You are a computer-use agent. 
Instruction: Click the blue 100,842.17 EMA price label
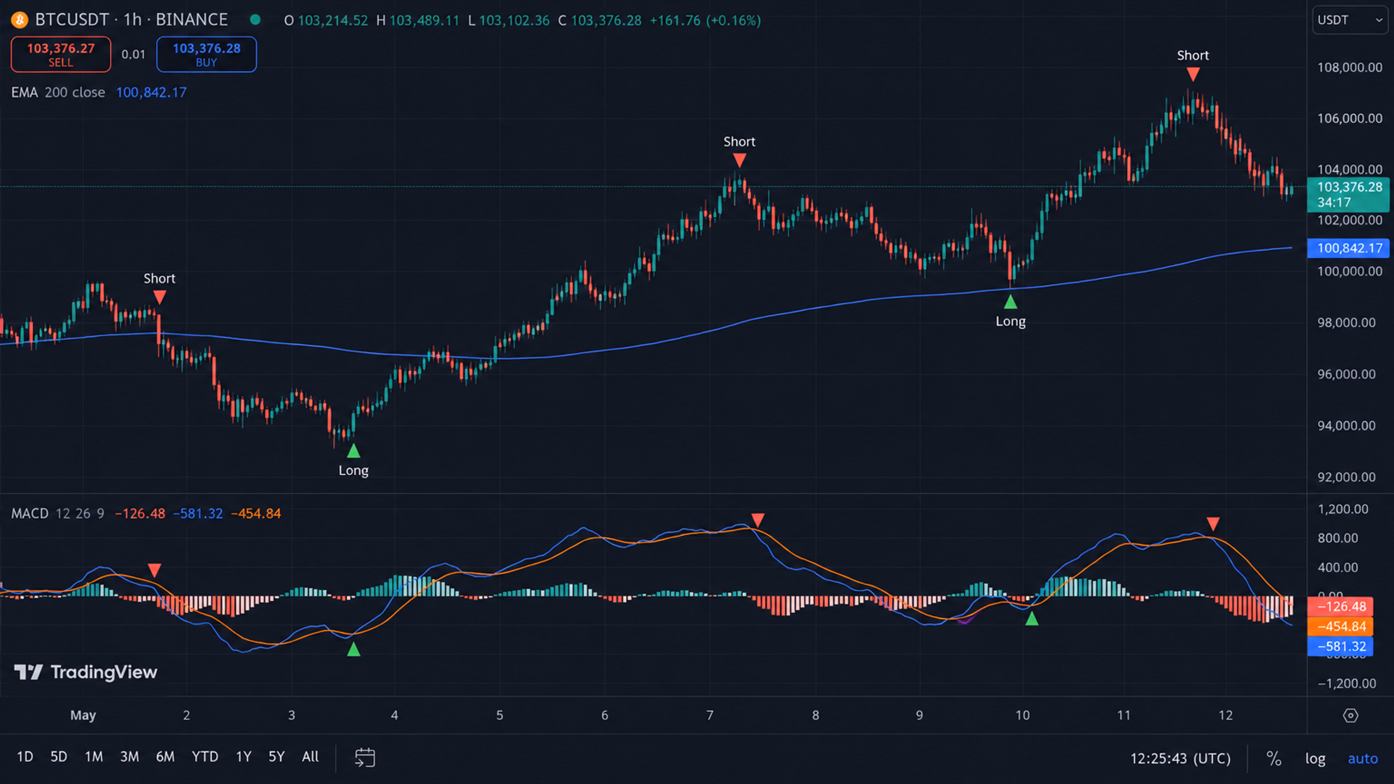(1348, 248)
